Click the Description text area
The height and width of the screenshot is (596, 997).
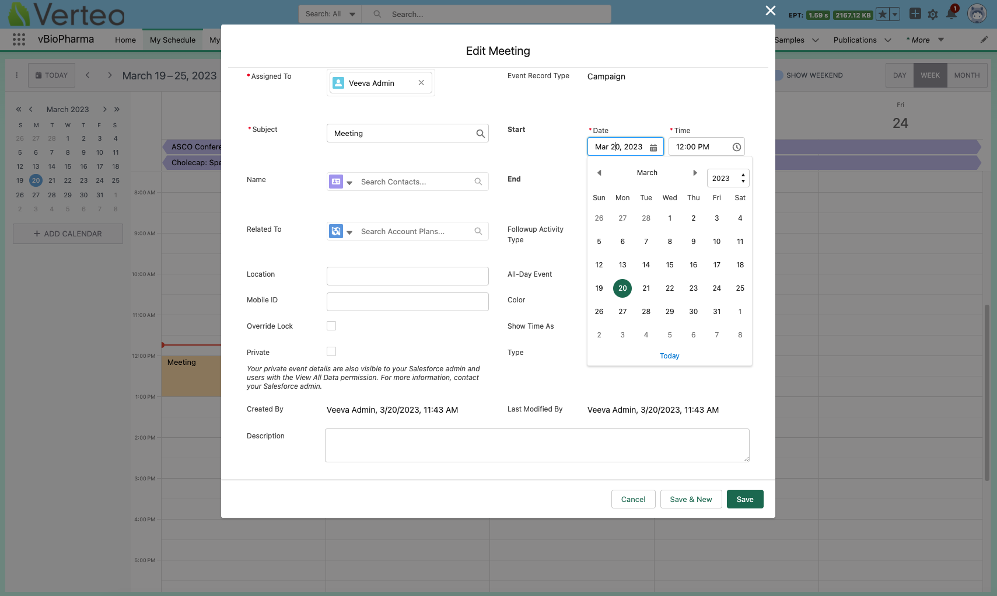point(537,445)
